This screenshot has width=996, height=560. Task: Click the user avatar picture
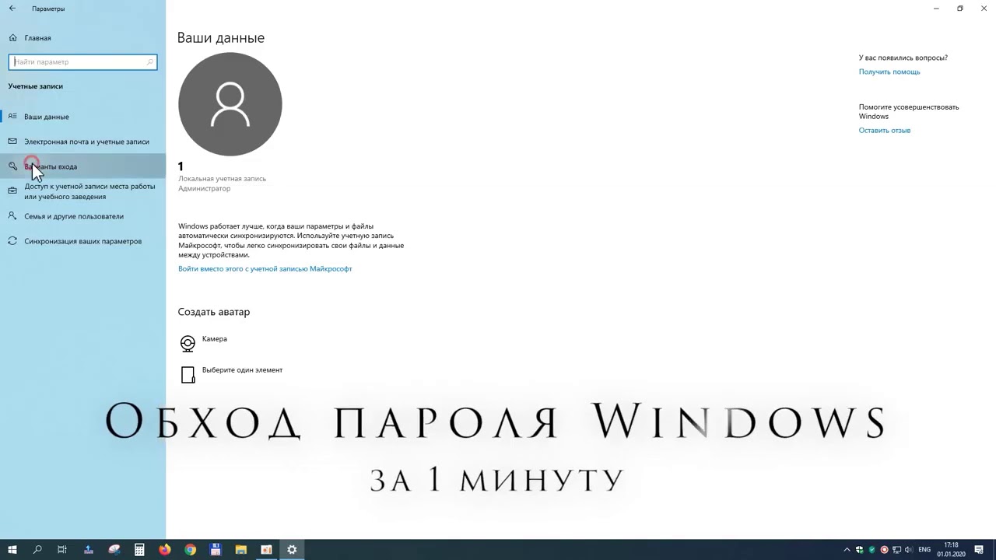pos(230,104)
